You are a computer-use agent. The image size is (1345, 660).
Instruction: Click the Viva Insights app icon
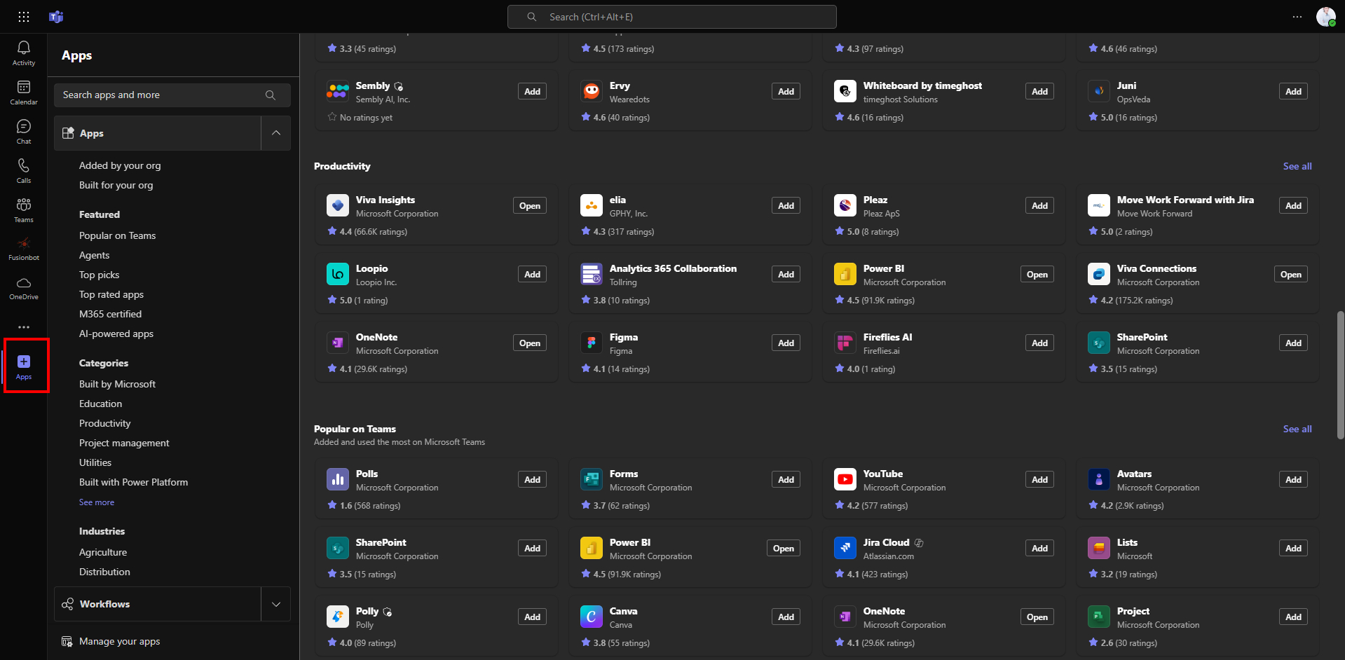click(338, 205)
